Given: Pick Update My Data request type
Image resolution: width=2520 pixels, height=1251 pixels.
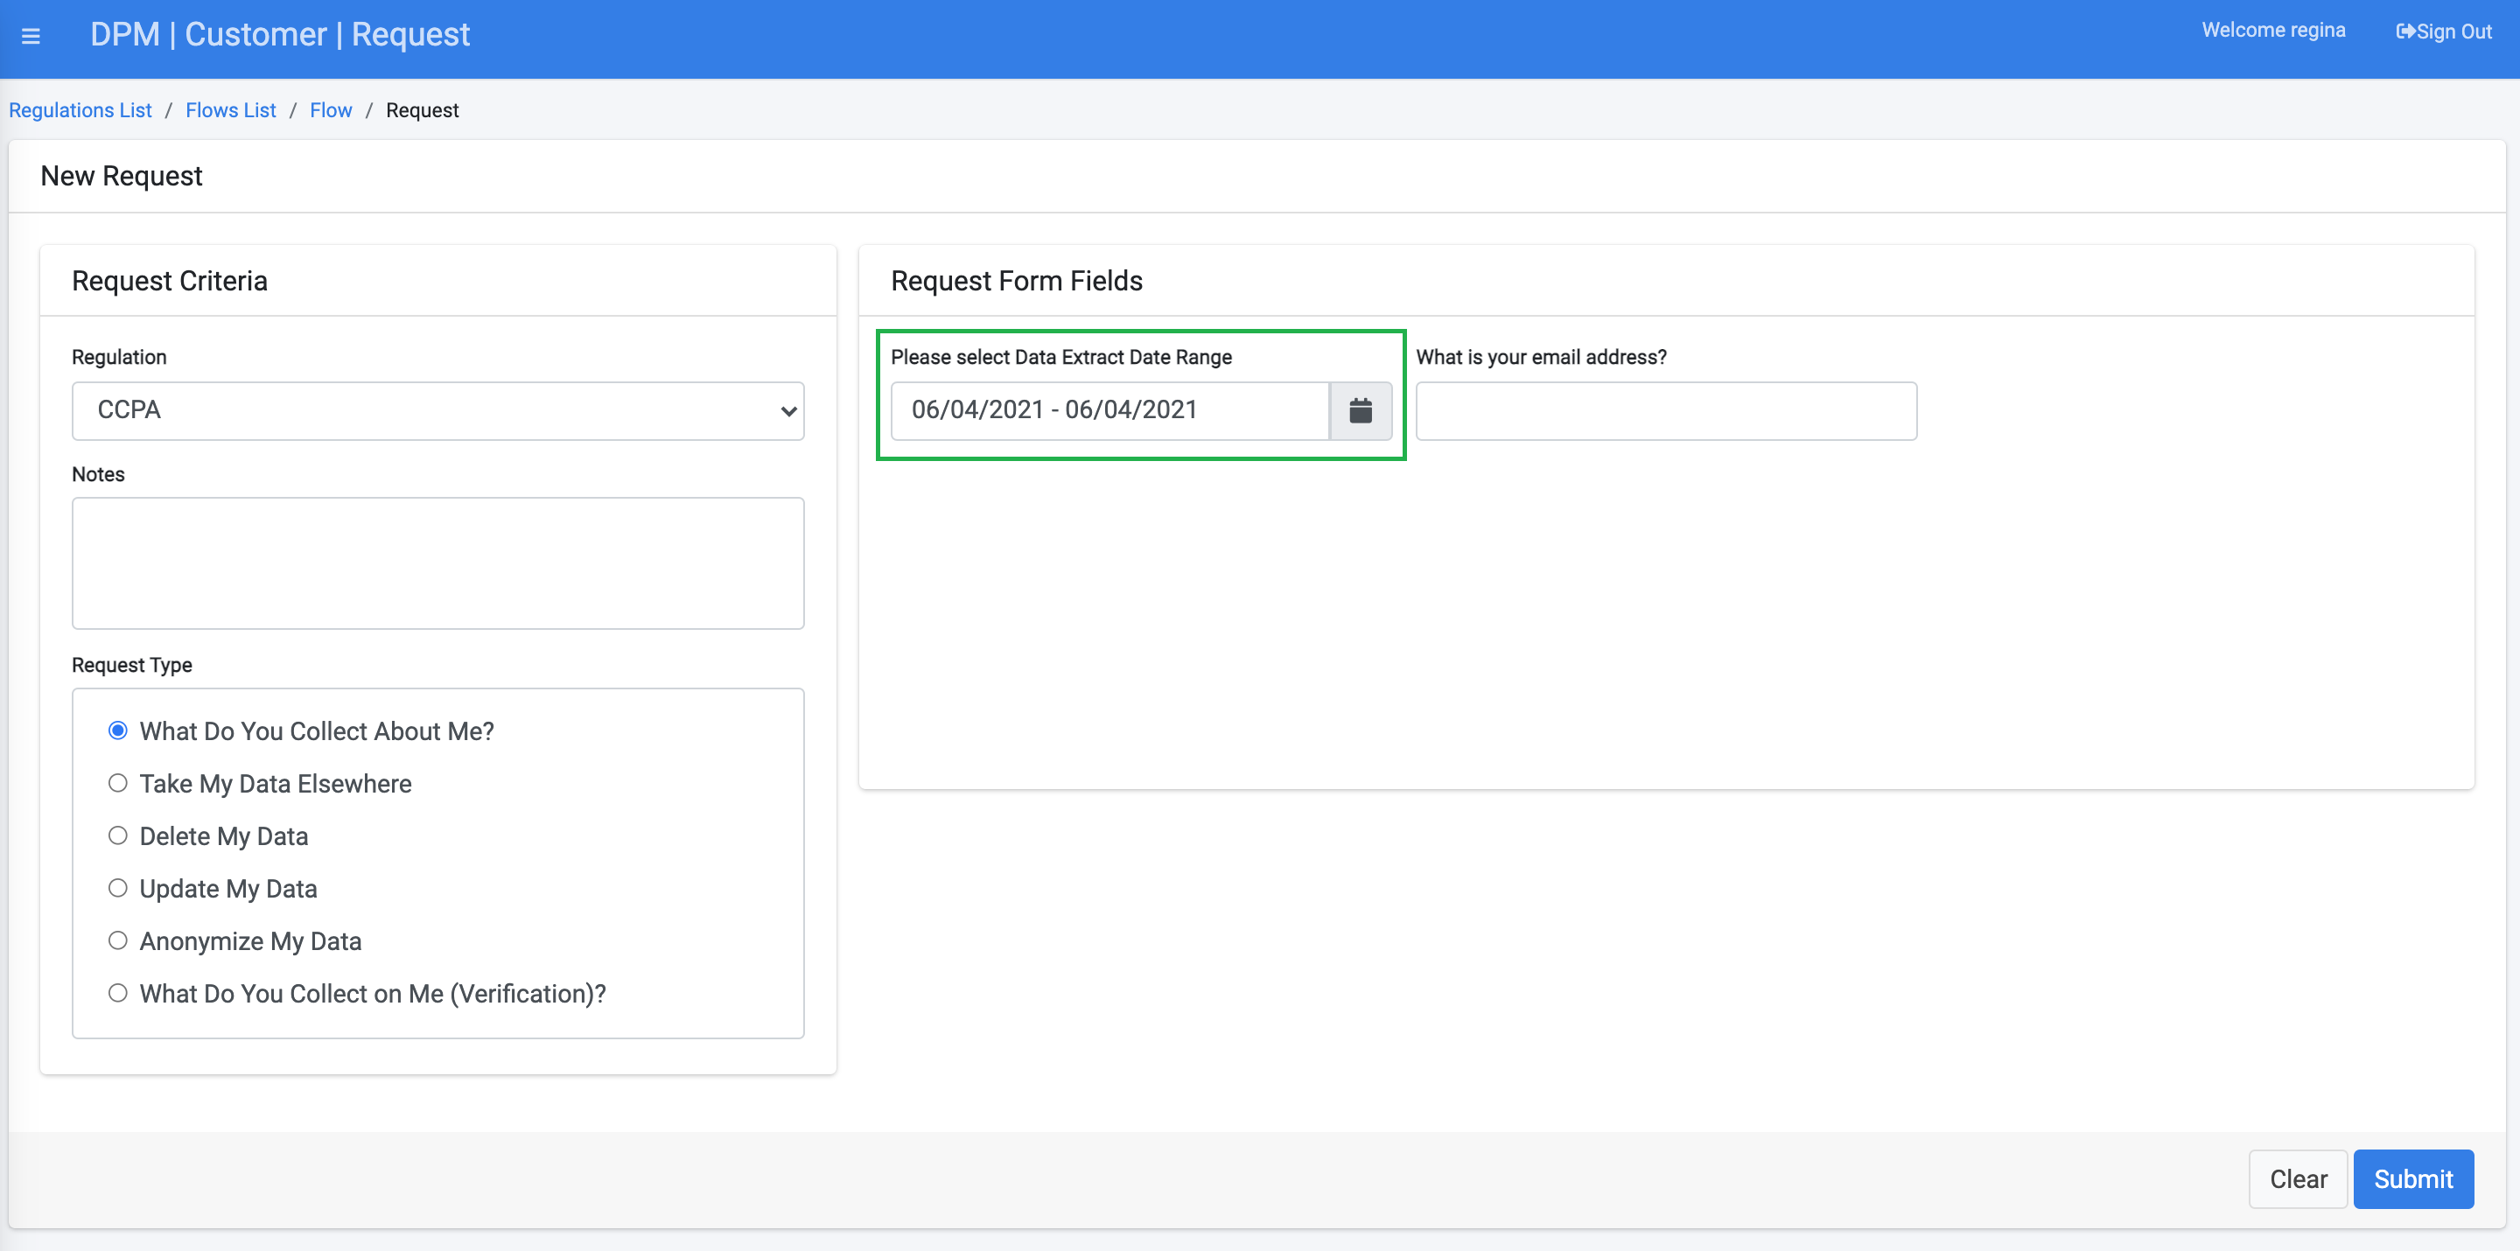Looking at the screenshot, I should pos(118,888).
